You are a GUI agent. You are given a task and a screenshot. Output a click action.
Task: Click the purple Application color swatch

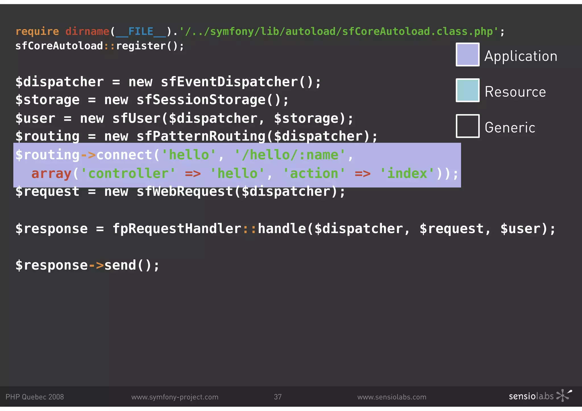(x=467, y=54)
